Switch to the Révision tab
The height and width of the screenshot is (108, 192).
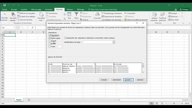pos(70,9)
